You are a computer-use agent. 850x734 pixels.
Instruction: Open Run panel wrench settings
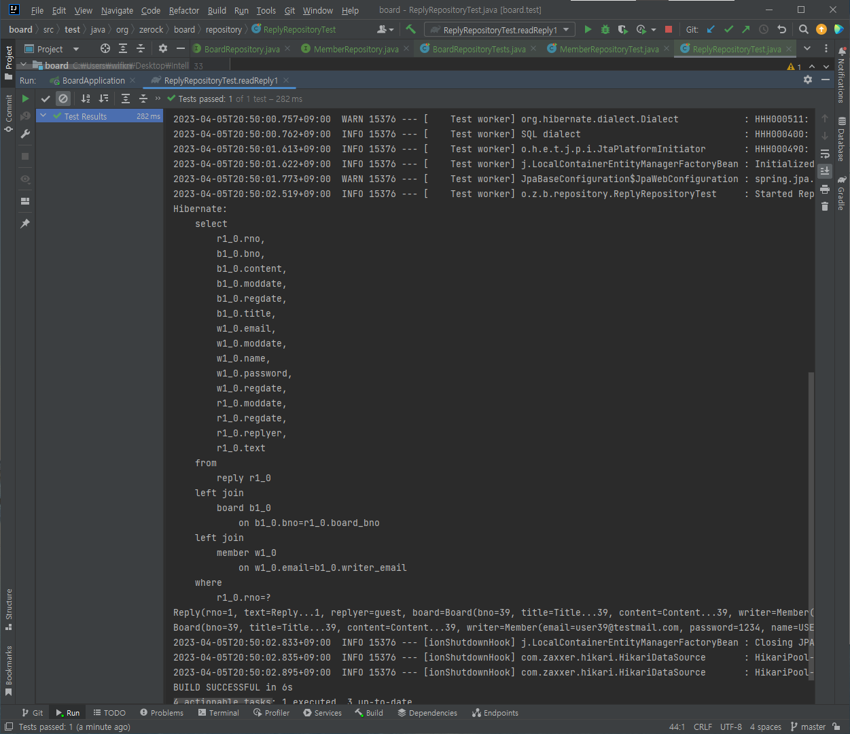[x=25, y=134]
